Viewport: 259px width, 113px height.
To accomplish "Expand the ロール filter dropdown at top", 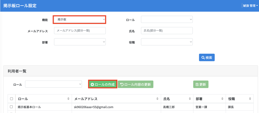I will point(167,20).
